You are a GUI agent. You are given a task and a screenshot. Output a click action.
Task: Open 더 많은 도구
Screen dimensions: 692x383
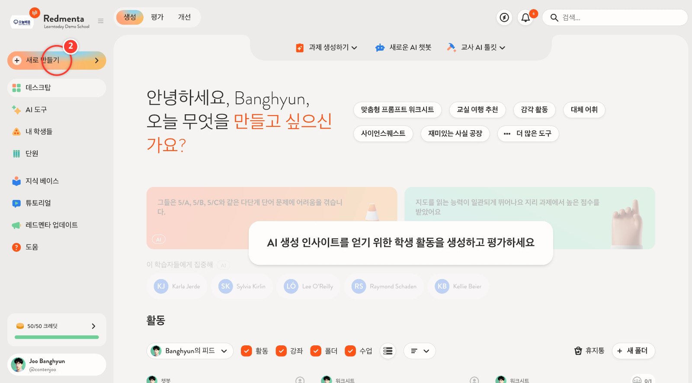click(x=528, y=134)
